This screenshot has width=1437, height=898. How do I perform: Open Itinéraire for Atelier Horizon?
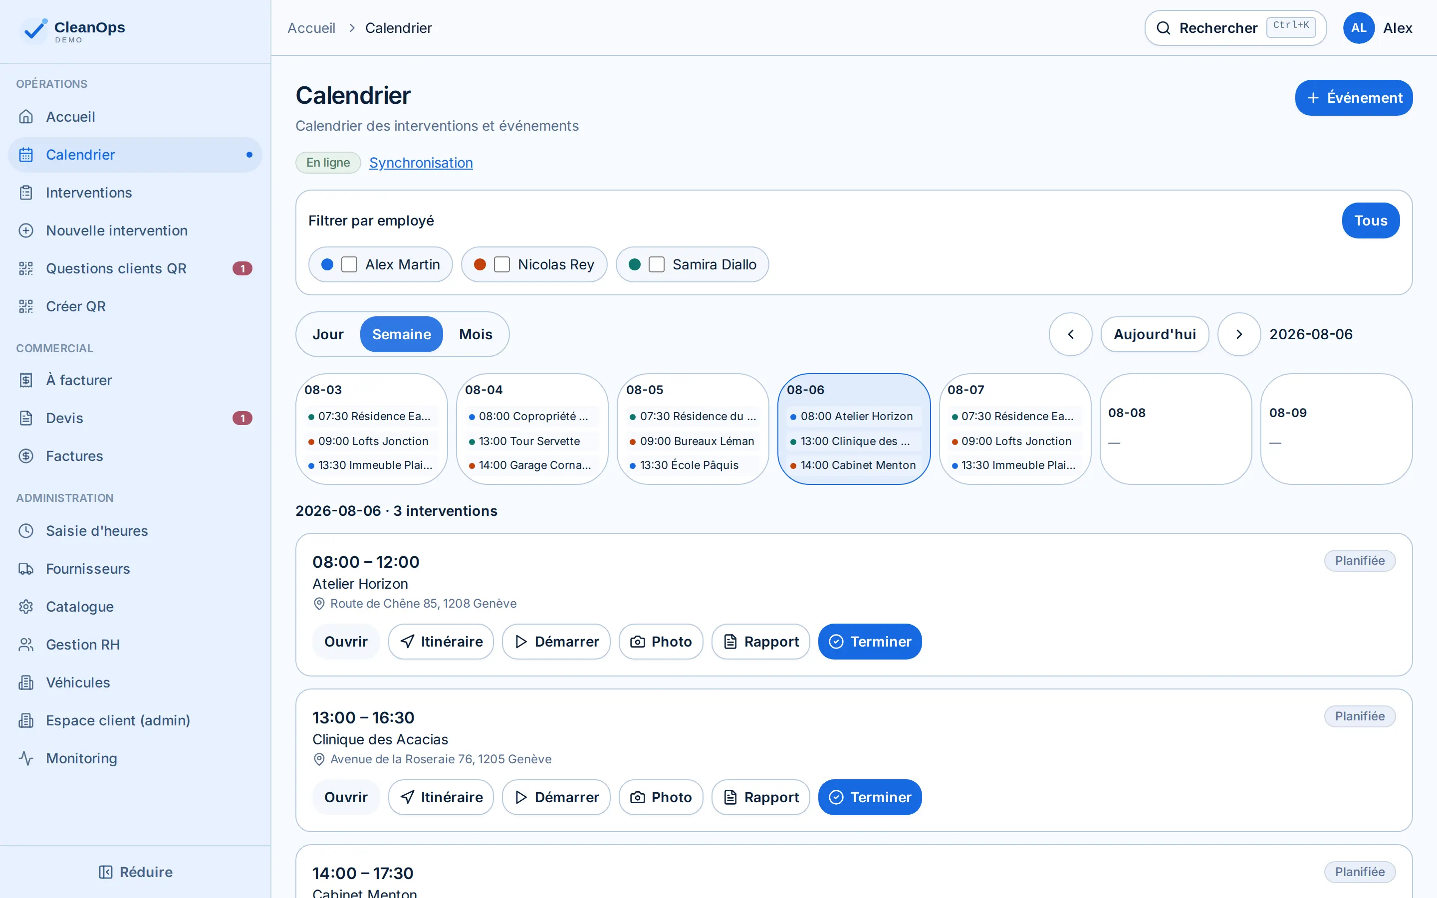[x=441, y=642]
